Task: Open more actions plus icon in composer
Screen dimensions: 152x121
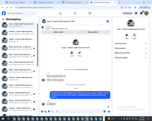Action: [x=42, y=111]
